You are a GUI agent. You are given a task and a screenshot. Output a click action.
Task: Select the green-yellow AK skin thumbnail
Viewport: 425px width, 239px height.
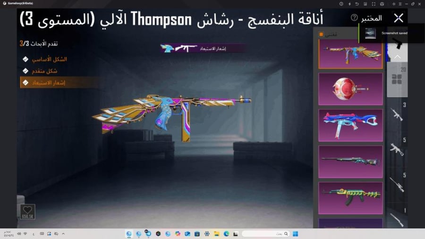(350, 198)
